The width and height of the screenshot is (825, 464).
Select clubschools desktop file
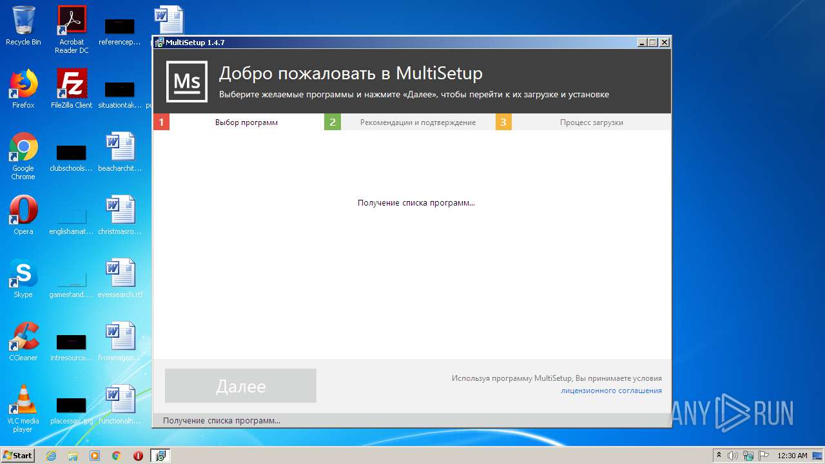click(72, 159)
